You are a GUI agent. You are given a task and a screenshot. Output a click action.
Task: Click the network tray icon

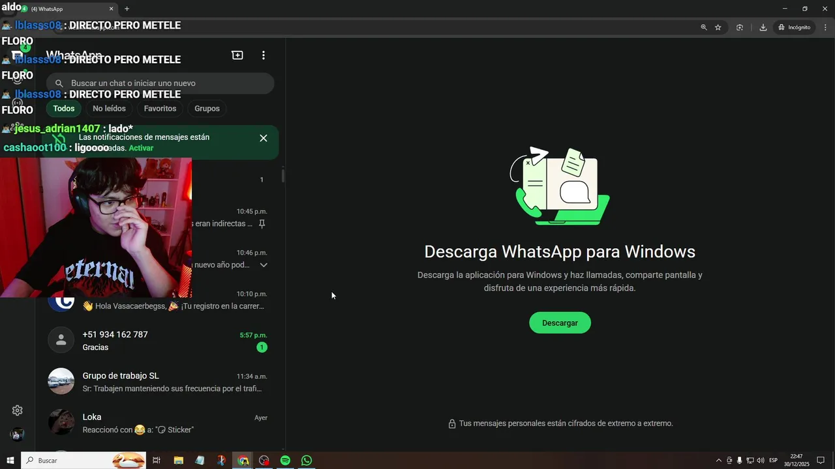(750, 461)
